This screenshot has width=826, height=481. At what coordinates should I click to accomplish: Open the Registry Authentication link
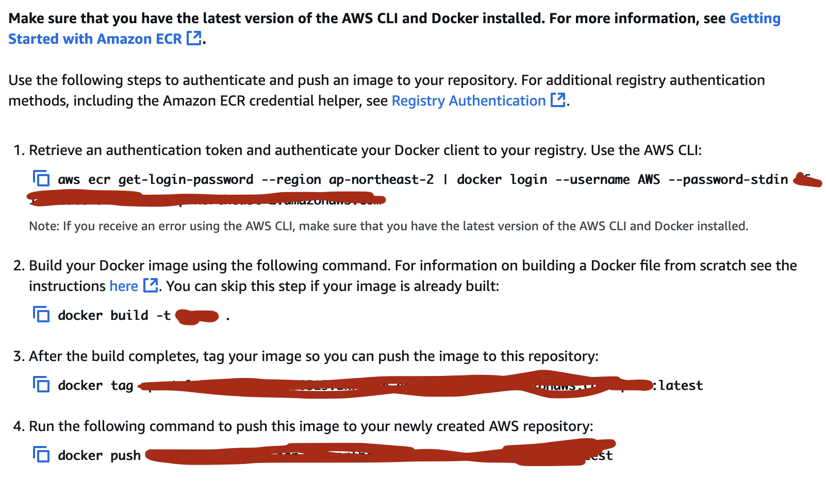469,100
